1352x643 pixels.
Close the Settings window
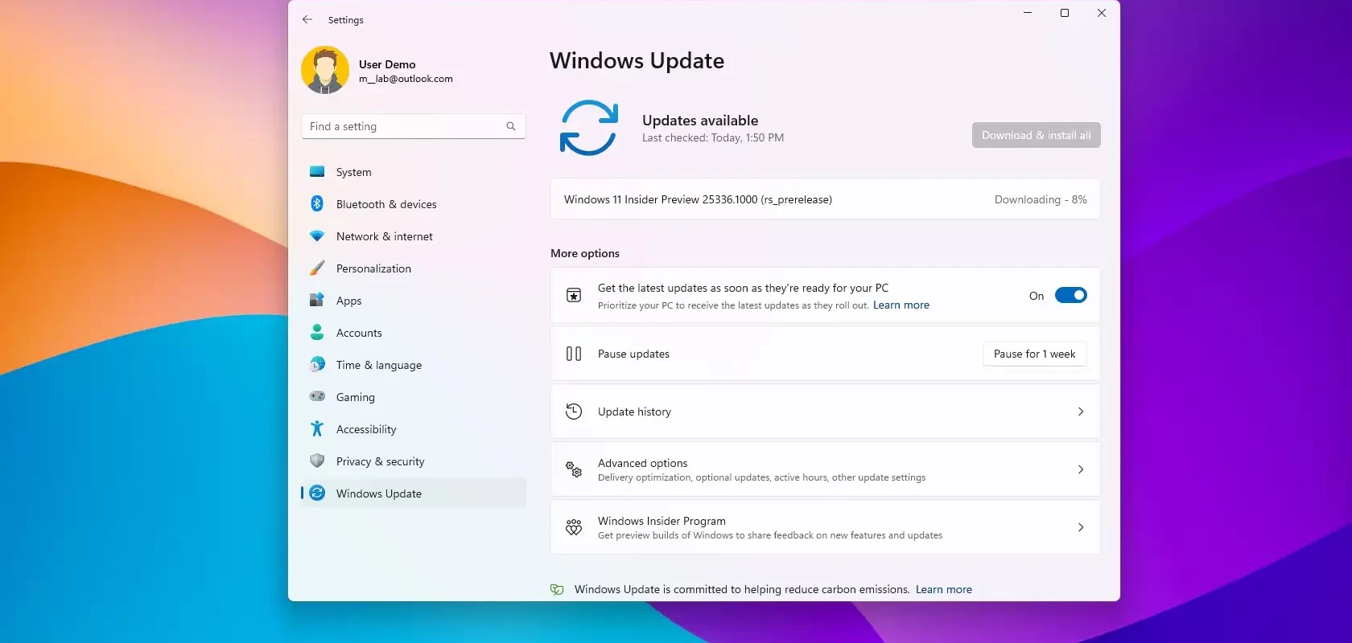[x=1102, y=13]
